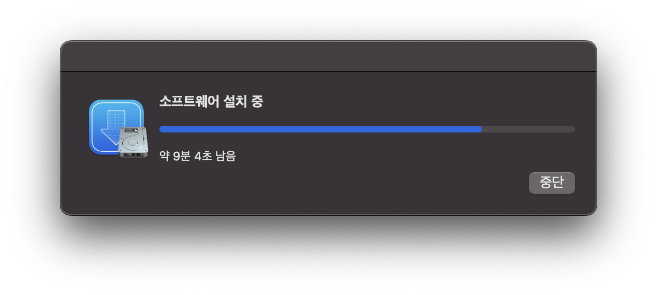
Task: Click the divider line below the title bar
Action: (328, 71)
